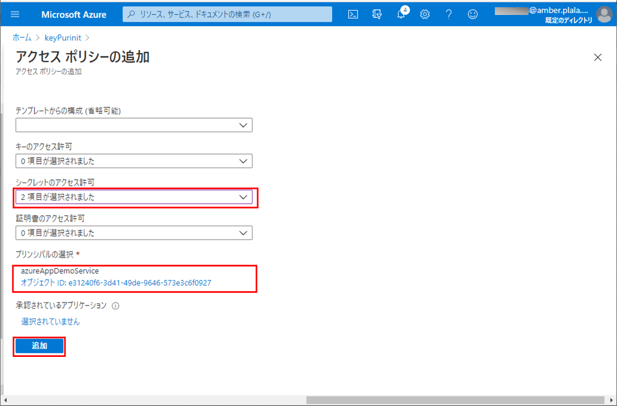
Task: Show info tooltip for 承認されているアプリケーション
Action: click(x=116, y=306)
